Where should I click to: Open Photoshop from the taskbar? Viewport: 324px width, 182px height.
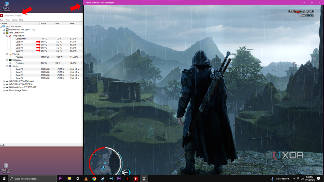click(x=111, y=179)
